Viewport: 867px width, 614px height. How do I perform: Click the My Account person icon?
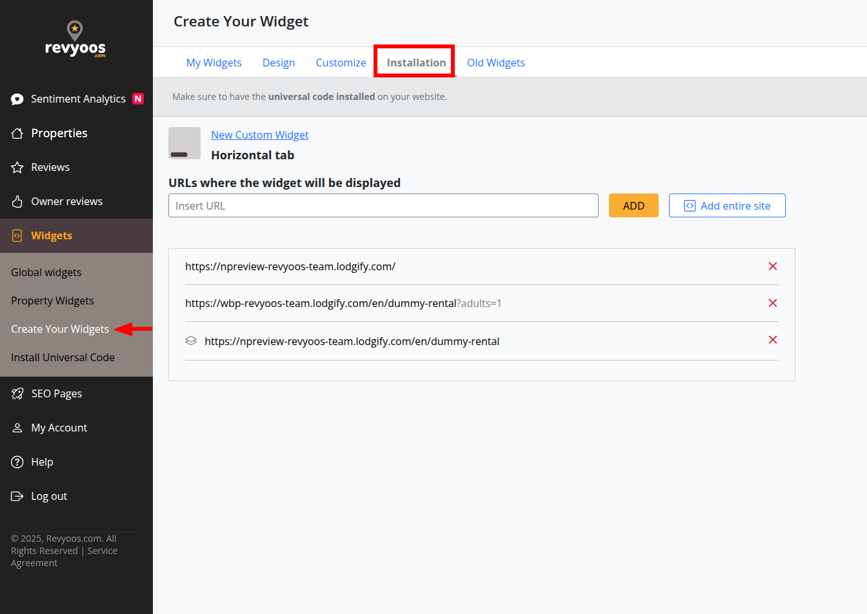coord(17,428)
